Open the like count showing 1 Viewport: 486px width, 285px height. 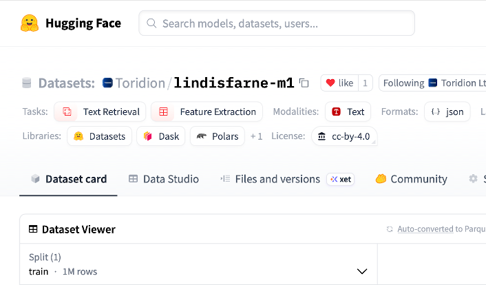365,83
